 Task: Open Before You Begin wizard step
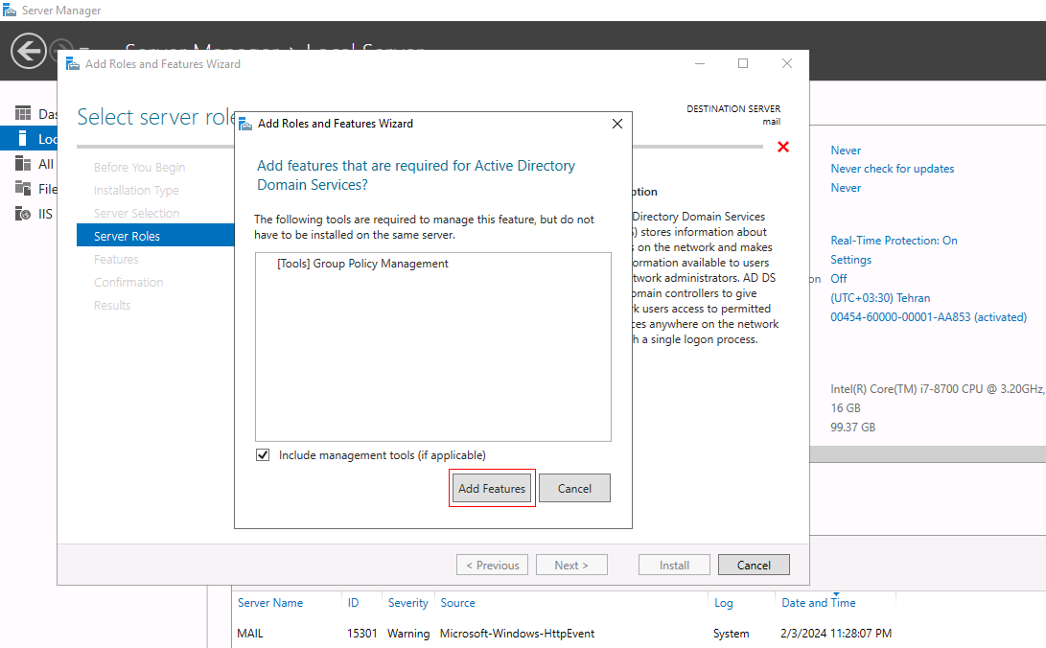click(139, 168)
